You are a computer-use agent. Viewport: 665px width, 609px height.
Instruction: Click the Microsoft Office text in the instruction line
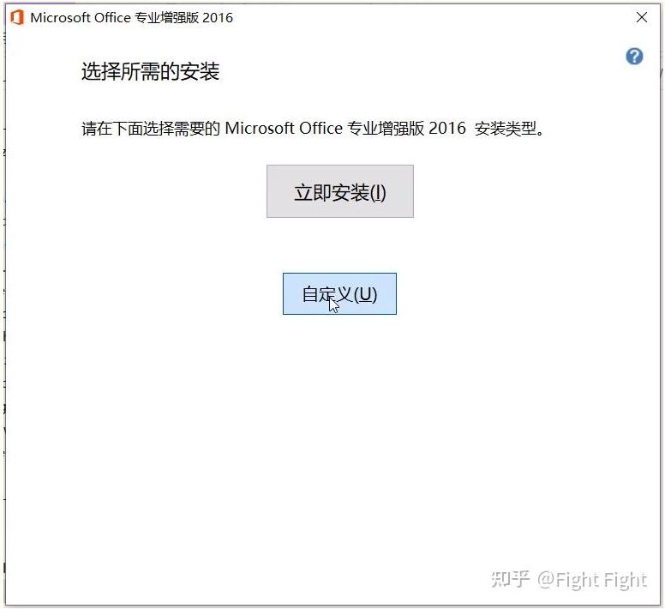point(284,128)
